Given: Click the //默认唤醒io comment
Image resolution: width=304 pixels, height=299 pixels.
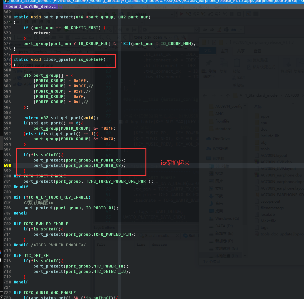Looking at the screenshot, I should (38, 203).
